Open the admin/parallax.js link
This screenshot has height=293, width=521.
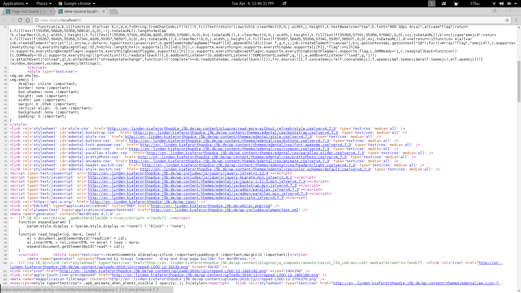(193, 190)
